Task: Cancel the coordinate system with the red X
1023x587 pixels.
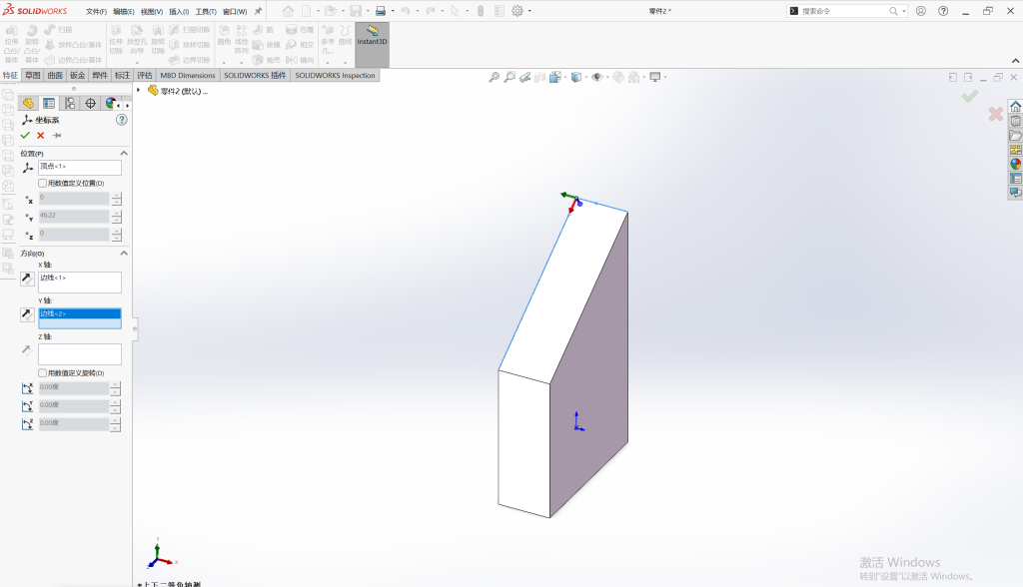Action: pos(40,135)
